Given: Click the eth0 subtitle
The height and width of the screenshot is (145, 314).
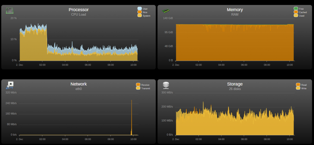Looking at the screenshot, I should tap(78, 89).
